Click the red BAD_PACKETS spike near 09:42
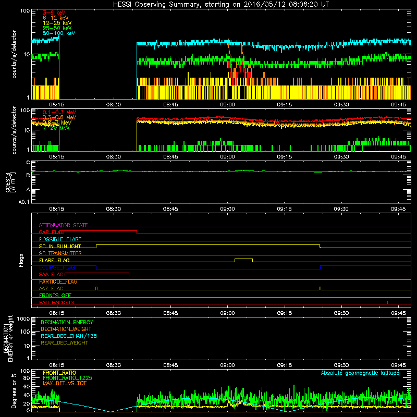The width and height of the screenshot is (417, 417). [x=387, y=302]
